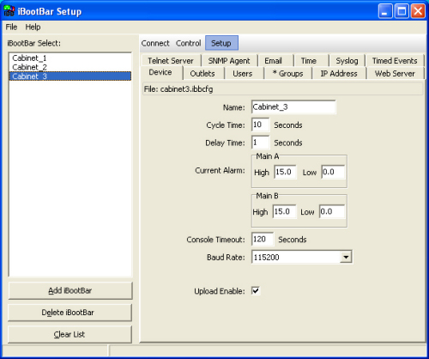Click Main A High alarm field
429x359 pixels.
click(285, 172)
